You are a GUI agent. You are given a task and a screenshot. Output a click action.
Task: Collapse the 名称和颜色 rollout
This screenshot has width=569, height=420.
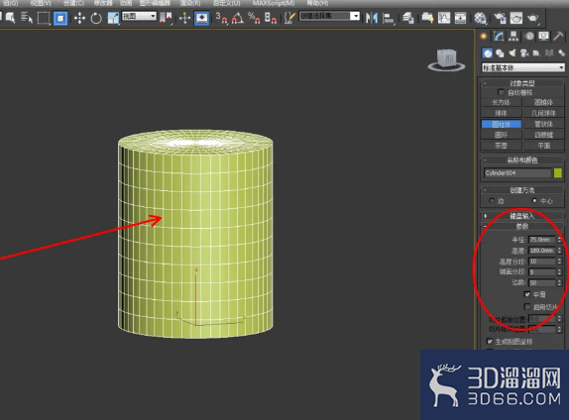(522, 159)
